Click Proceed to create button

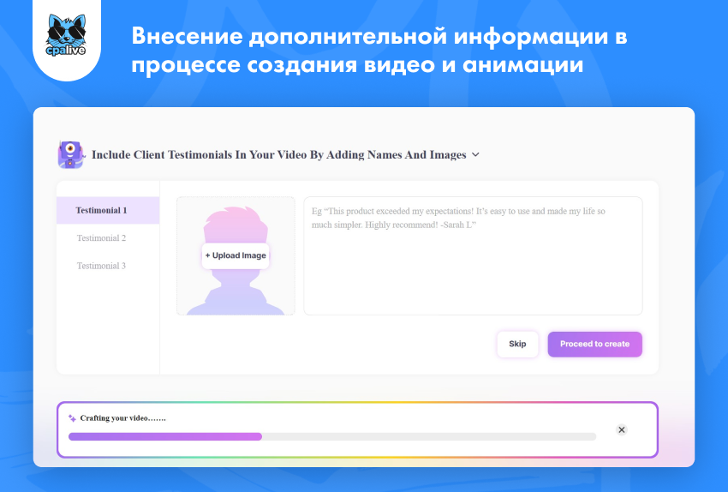pos(594,345)
